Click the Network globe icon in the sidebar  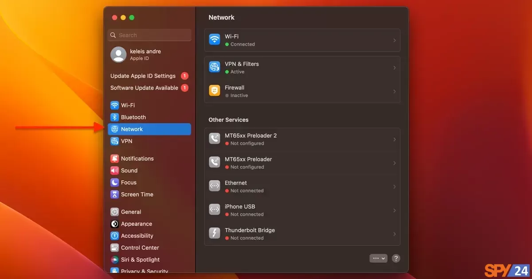[x=114, y=129]
